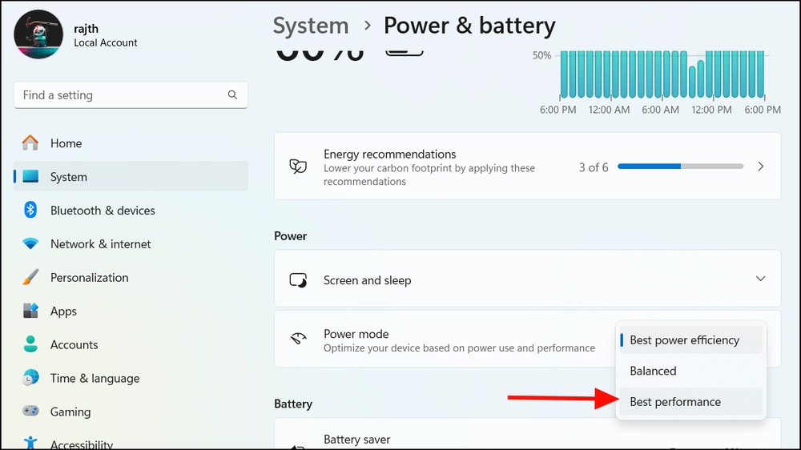The image size is (801, 450).
Task: Click the Accounts person icon
Action: tap(30, 344)
